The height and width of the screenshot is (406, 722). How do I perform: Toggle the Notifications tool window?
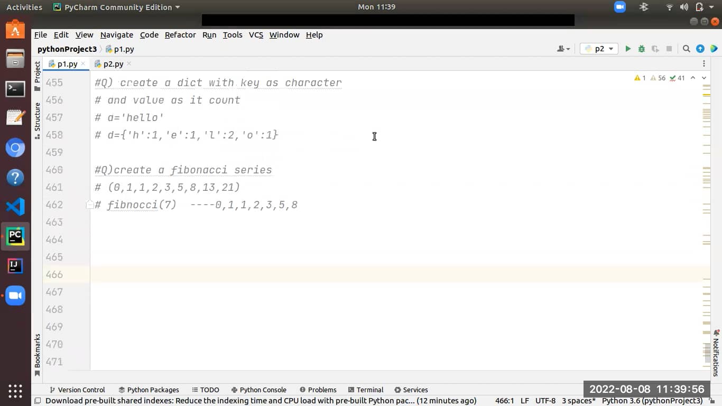(716, 353)
